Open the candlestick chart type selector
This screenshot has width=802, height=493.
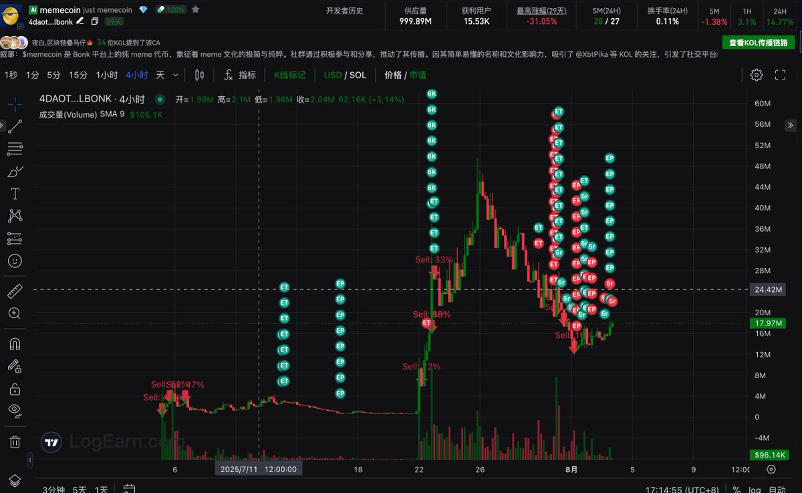[199, 75]
